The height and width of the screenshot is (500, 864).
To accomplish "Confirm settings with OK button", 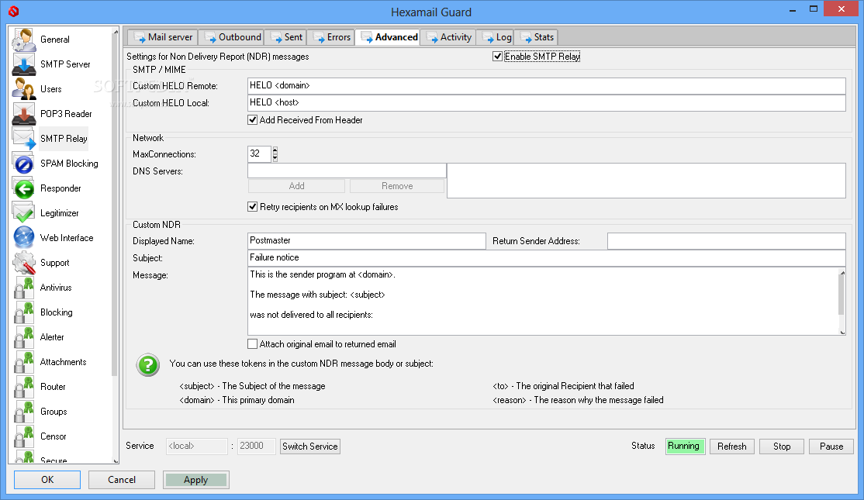I will tap(47, 480).
